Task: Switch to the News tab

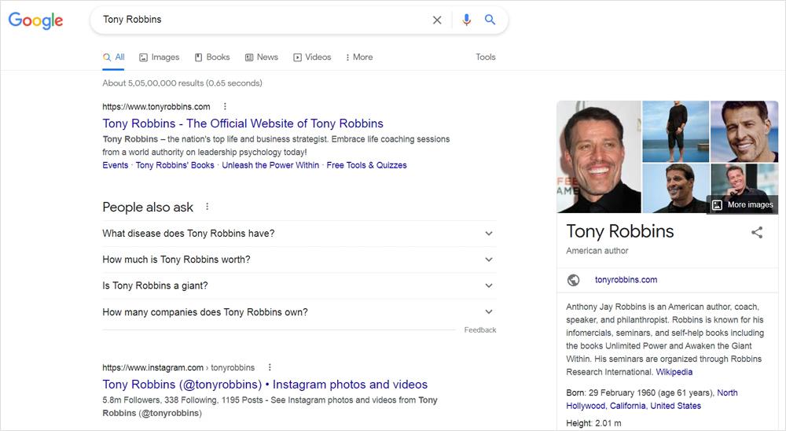Action: click(262, 57)
